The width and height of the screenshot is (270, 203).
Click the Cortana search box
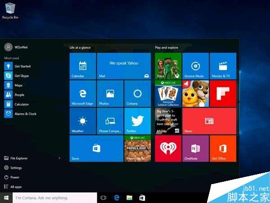pyautogui.click(x=54, y=198)
